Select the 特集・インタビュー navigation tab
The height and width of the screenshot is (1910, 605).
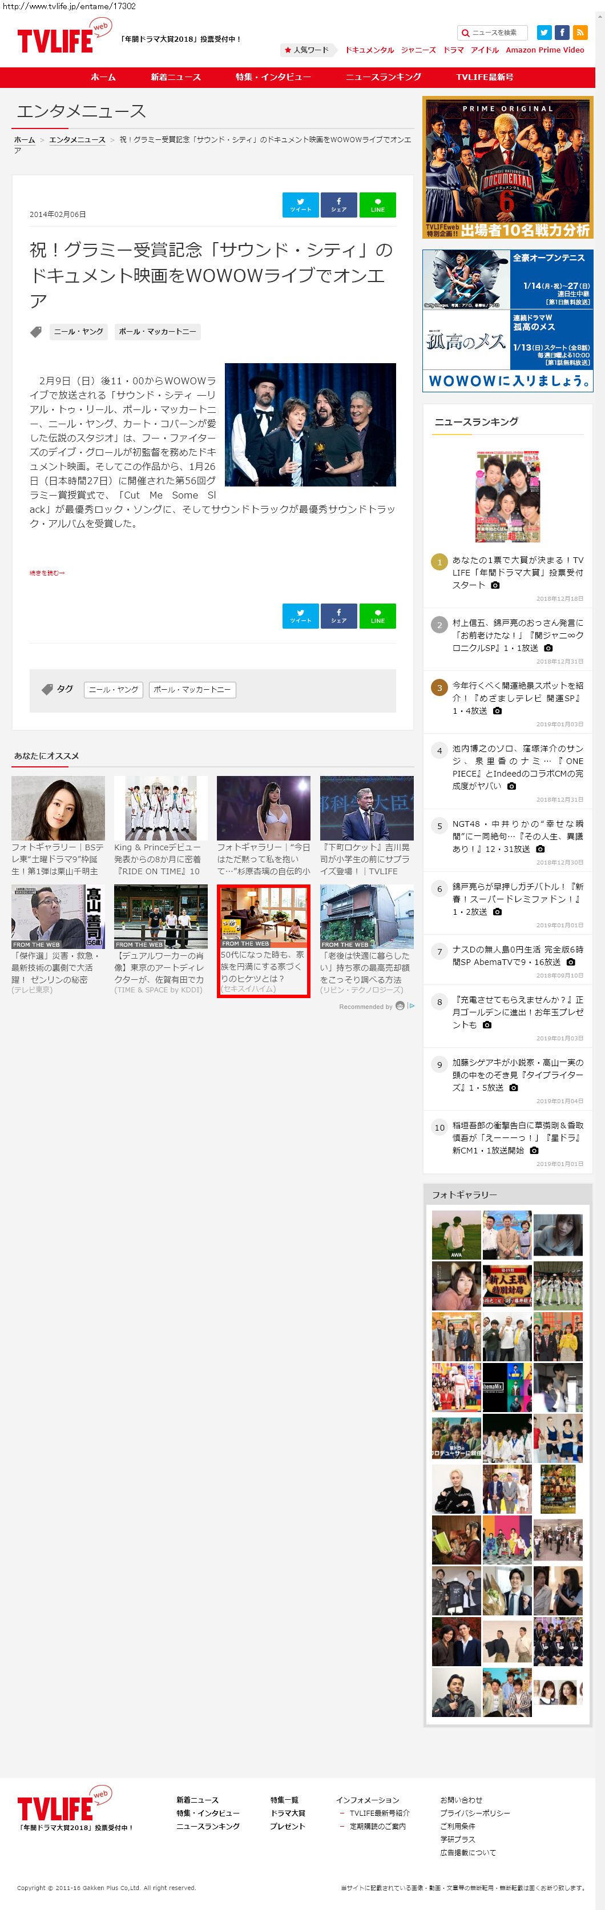pos(273,77)
